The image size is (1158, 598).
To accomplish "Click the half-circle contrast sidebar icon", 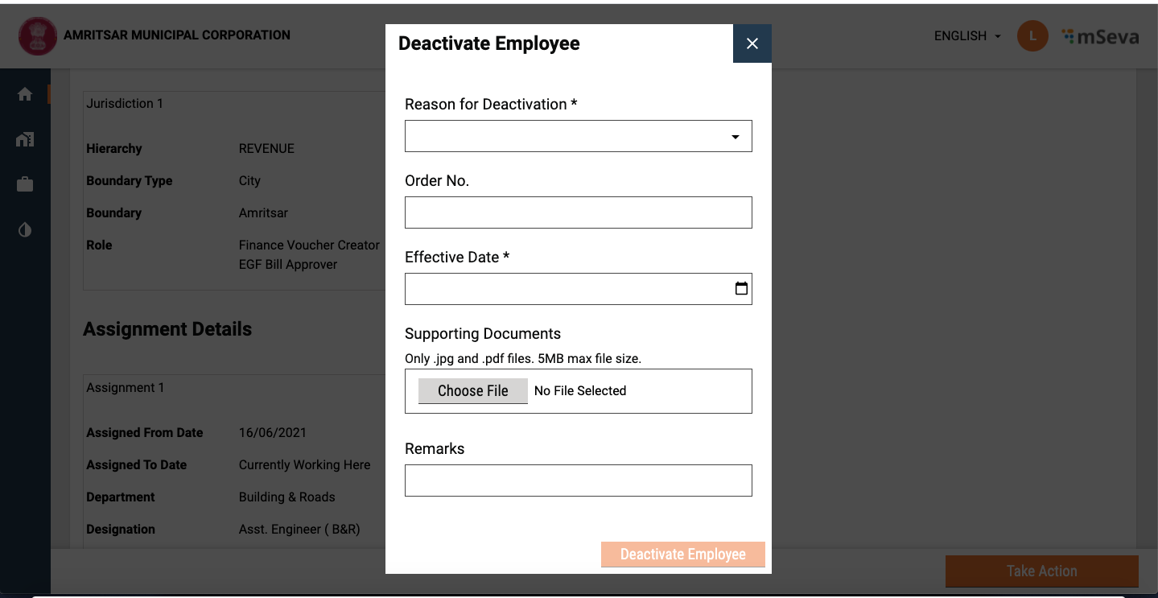I will click(25, 230).
